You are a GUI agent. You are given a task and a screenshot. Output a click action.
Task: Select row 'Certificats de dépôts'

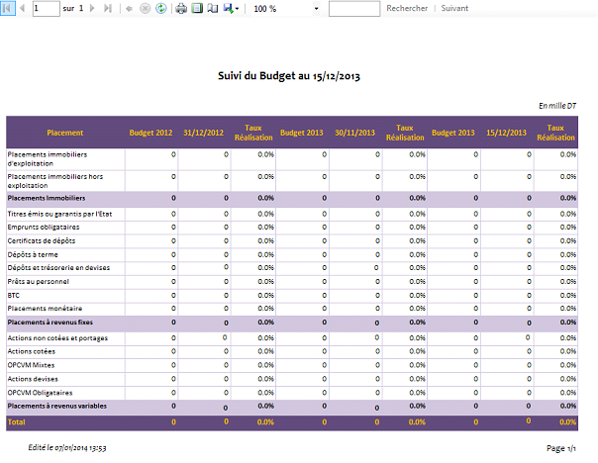(292, 240)
